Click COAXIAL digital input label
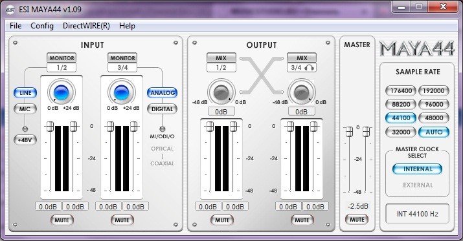463x241 pixels. [x=162, y=163]
